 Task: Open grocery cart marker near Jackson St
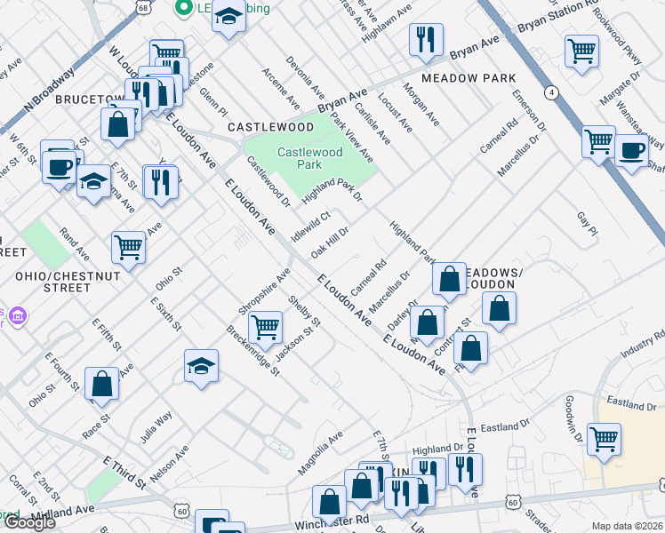266,329
